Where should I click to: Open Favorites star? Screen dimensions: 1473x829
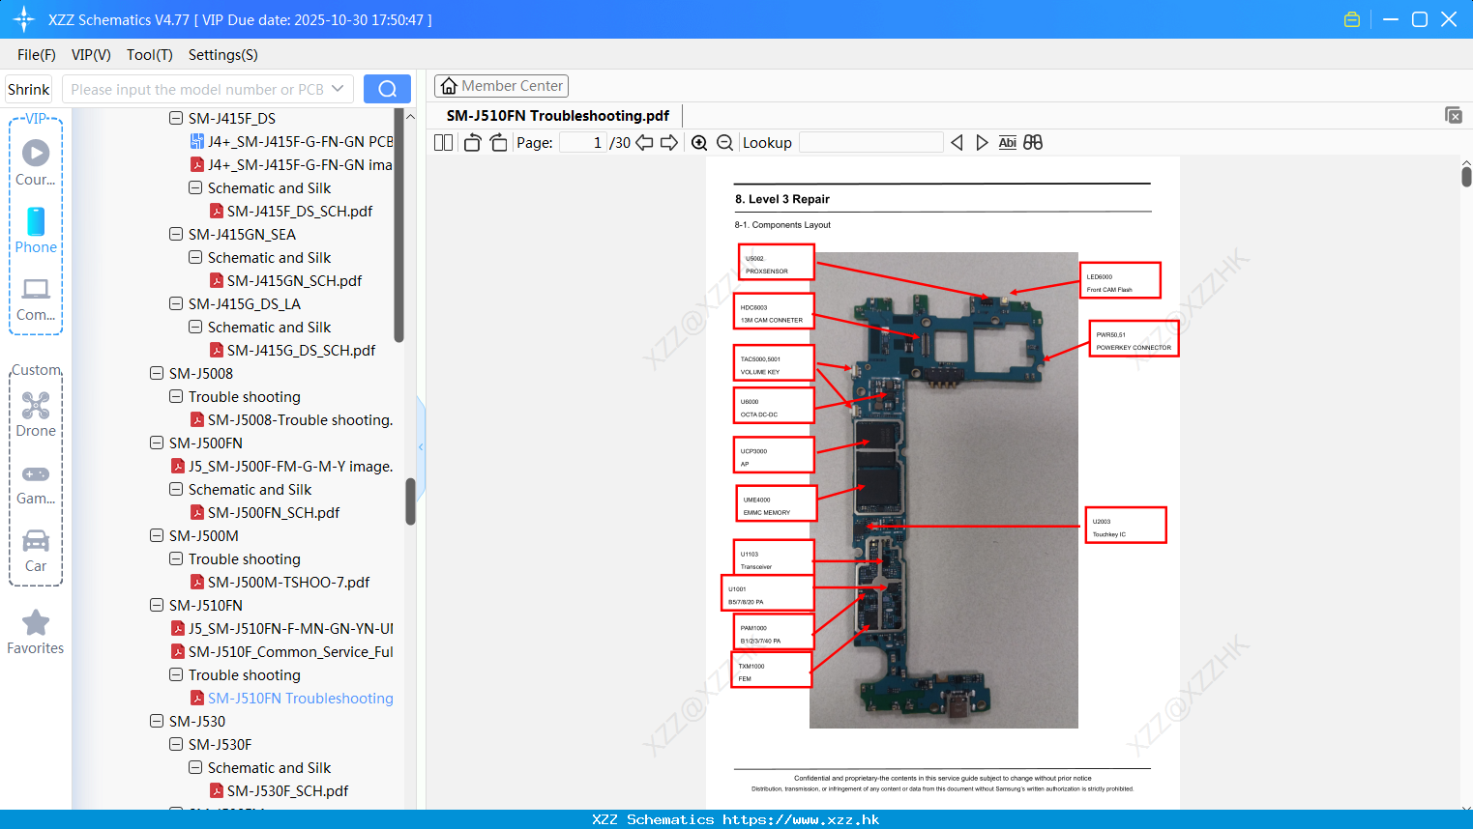tap(36, 632)
